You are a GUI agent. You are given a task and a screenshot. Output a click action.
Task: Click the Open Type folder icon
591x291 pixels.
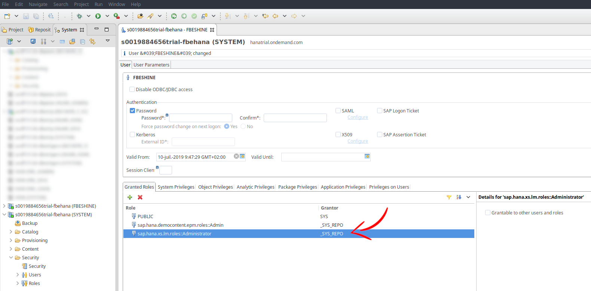tap(140, 16)
